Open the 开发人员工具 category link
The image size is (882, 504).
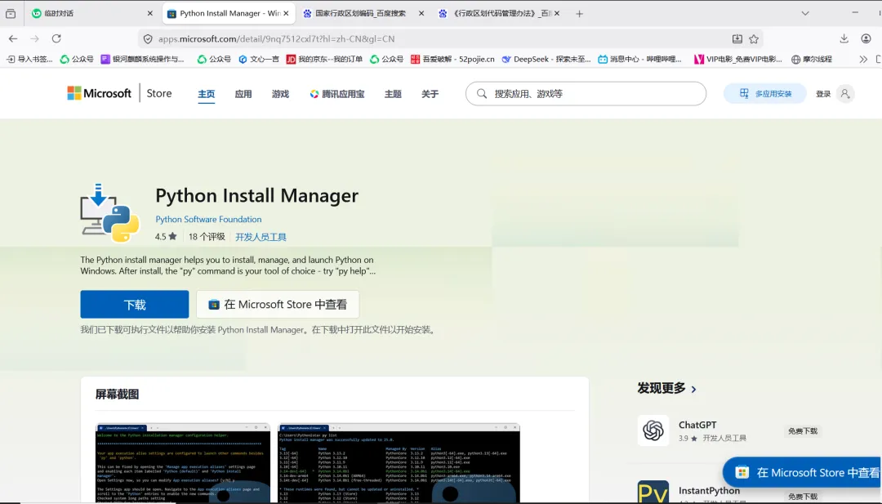pyautogui.click(x=261, y=237)
